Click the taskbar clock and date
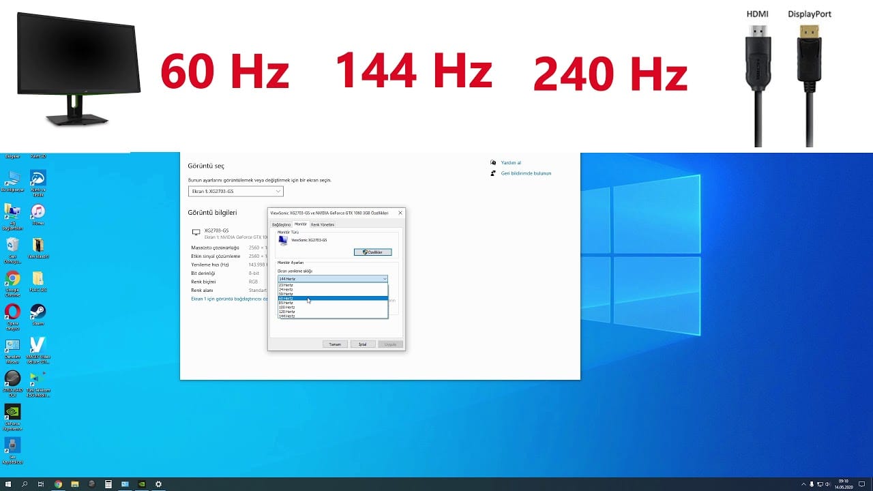The height and width of the screenshot is (491, 873). 844,484
